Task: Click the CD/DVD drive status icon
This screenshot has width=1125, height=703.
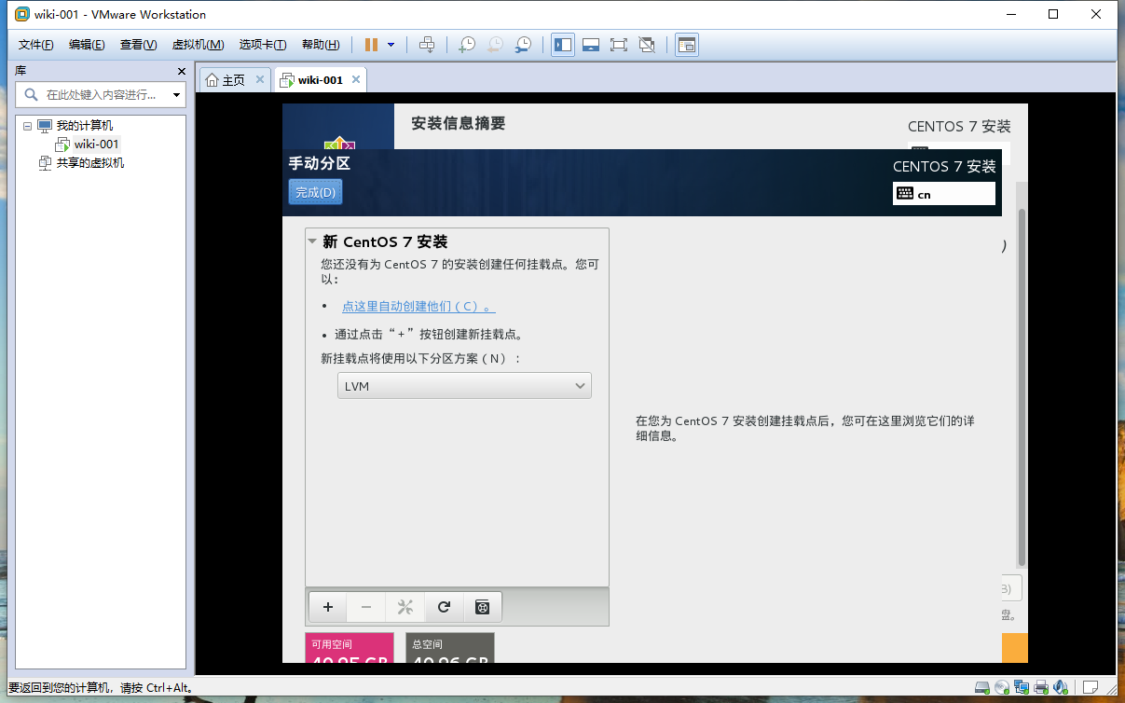Action: click(1002, 687)
